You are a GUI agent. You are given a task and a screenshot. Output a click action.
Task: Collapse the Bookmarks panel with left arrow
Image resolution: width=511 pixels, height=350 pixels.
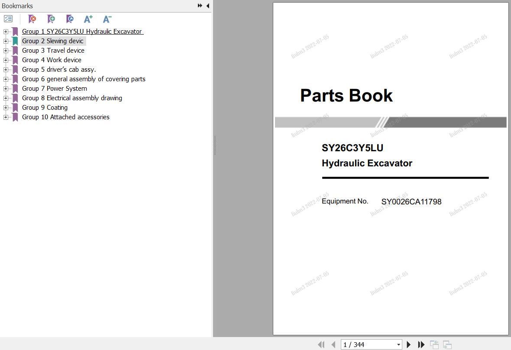tap(208, 6)
